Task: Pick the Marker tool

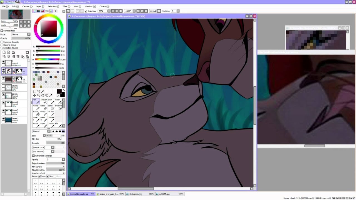Action: (x=36, y=107)
